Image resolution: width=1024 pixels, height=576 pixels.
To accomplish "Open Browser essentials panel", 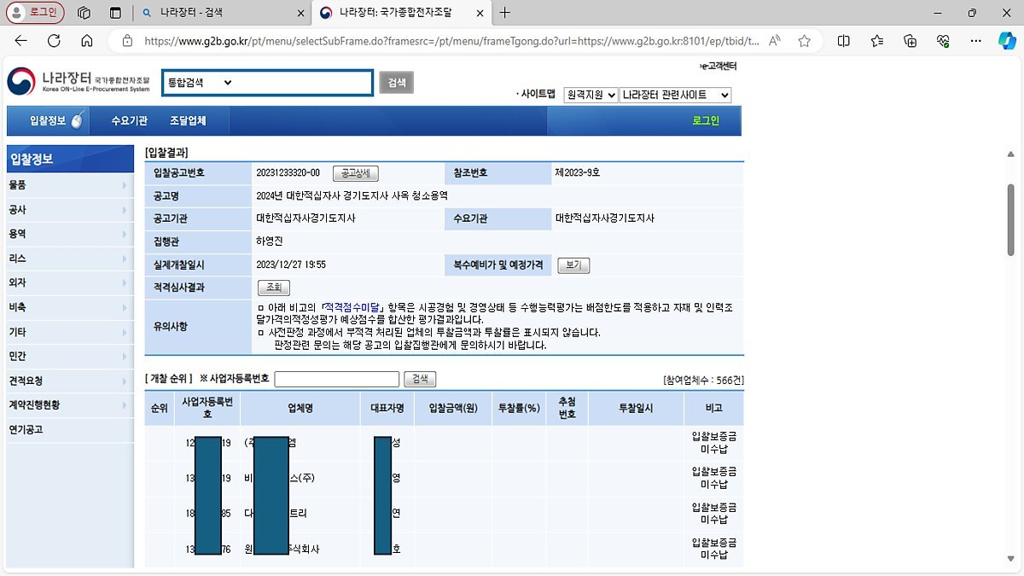I will pos(941,39).
